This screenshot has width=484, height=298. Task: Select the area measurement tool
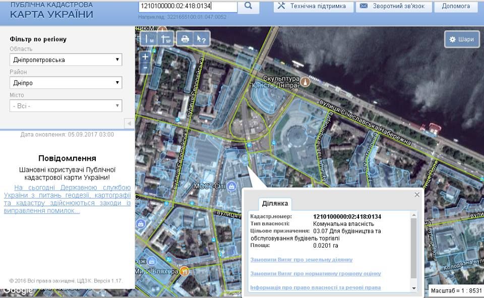pos(166,39)
